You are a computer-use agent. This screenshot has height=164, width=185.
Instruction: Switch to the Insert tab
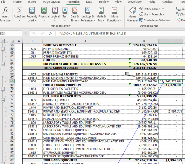click(32, 2)
